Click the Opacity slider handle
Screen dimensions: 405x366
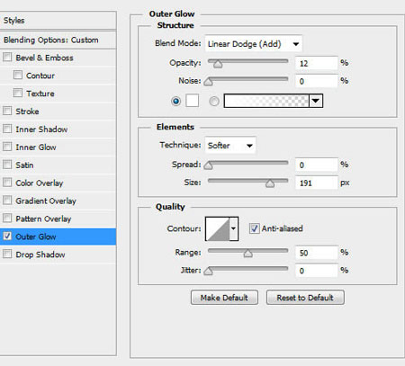coord(218,64)
